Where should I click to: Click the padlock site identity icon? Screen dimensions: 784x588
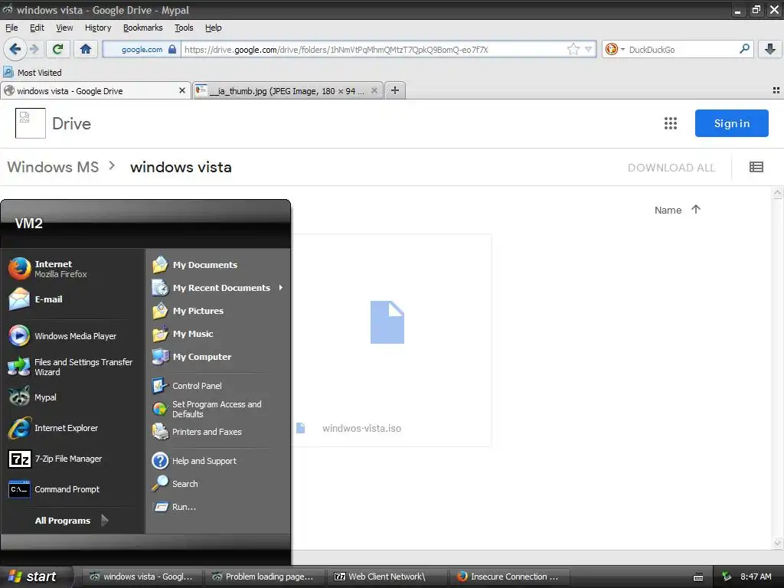click(x=172, y=49)
